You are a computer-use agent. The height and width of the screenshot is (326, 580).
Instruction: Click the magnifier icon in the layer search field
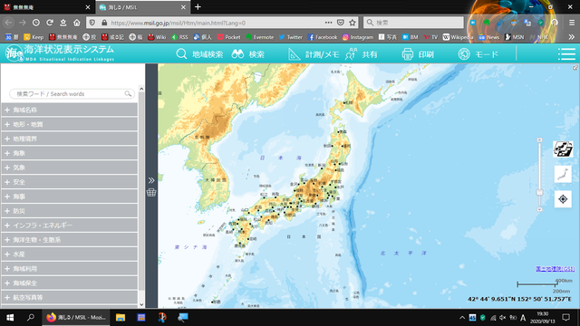128,94
